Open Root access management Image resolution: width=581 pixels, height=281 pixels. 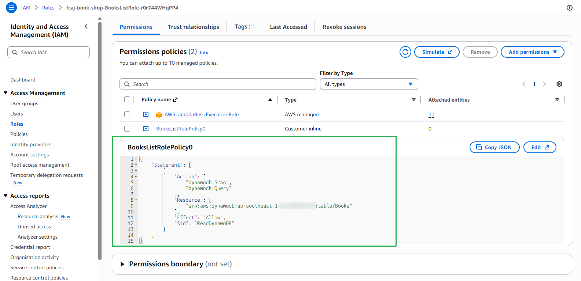(x=40, y=165)
